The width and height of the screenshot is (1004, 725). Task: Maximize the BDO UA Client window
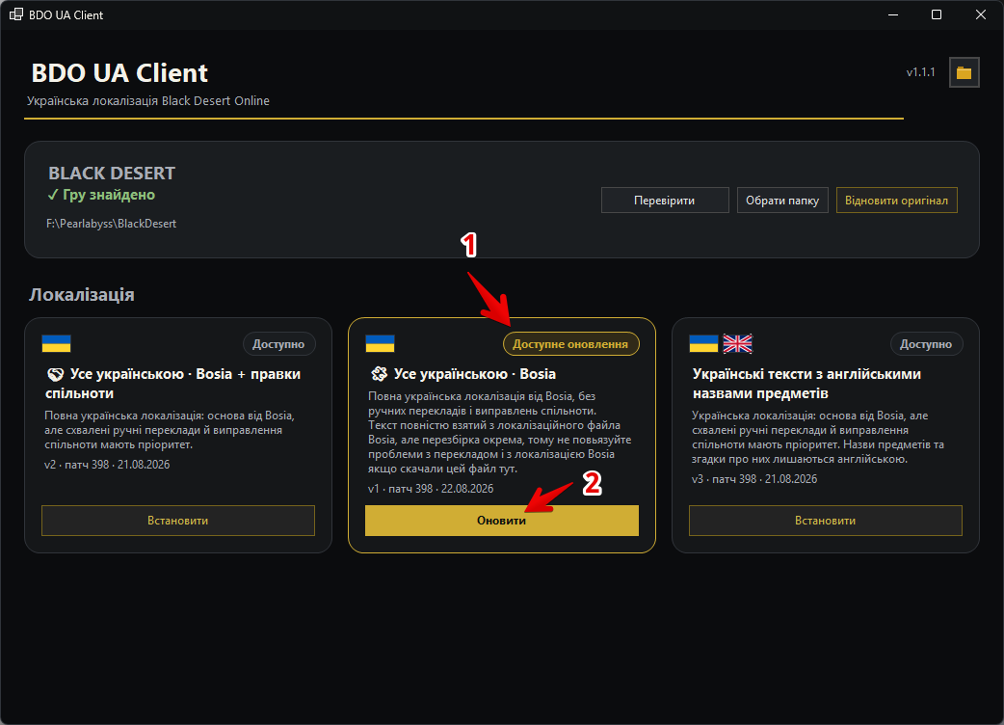click(937, 14)
